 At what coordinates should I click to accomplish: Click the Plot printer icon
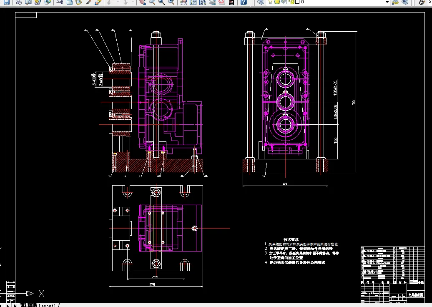point(19,2)
